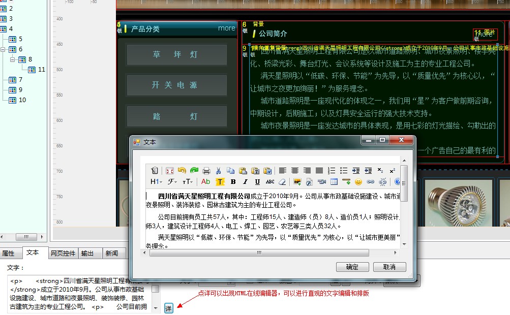Click the 确定 button in the 文本 dialog
The image size is (510, 315).
tap(352, 267)
